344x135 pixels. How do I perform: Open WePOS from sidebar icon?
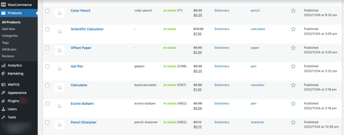(3, 85)
